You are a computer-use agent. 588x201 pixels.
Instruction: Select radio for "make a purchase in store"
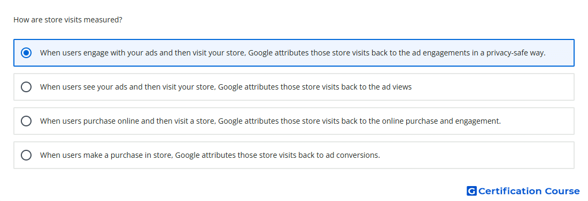pos(26,155)
